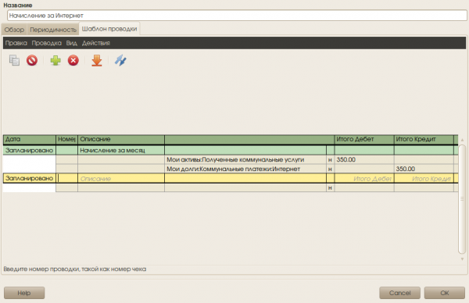469x303 pixels.
Task: Click the 350.00 credit amount cell
Action: [x=424, y=169]
